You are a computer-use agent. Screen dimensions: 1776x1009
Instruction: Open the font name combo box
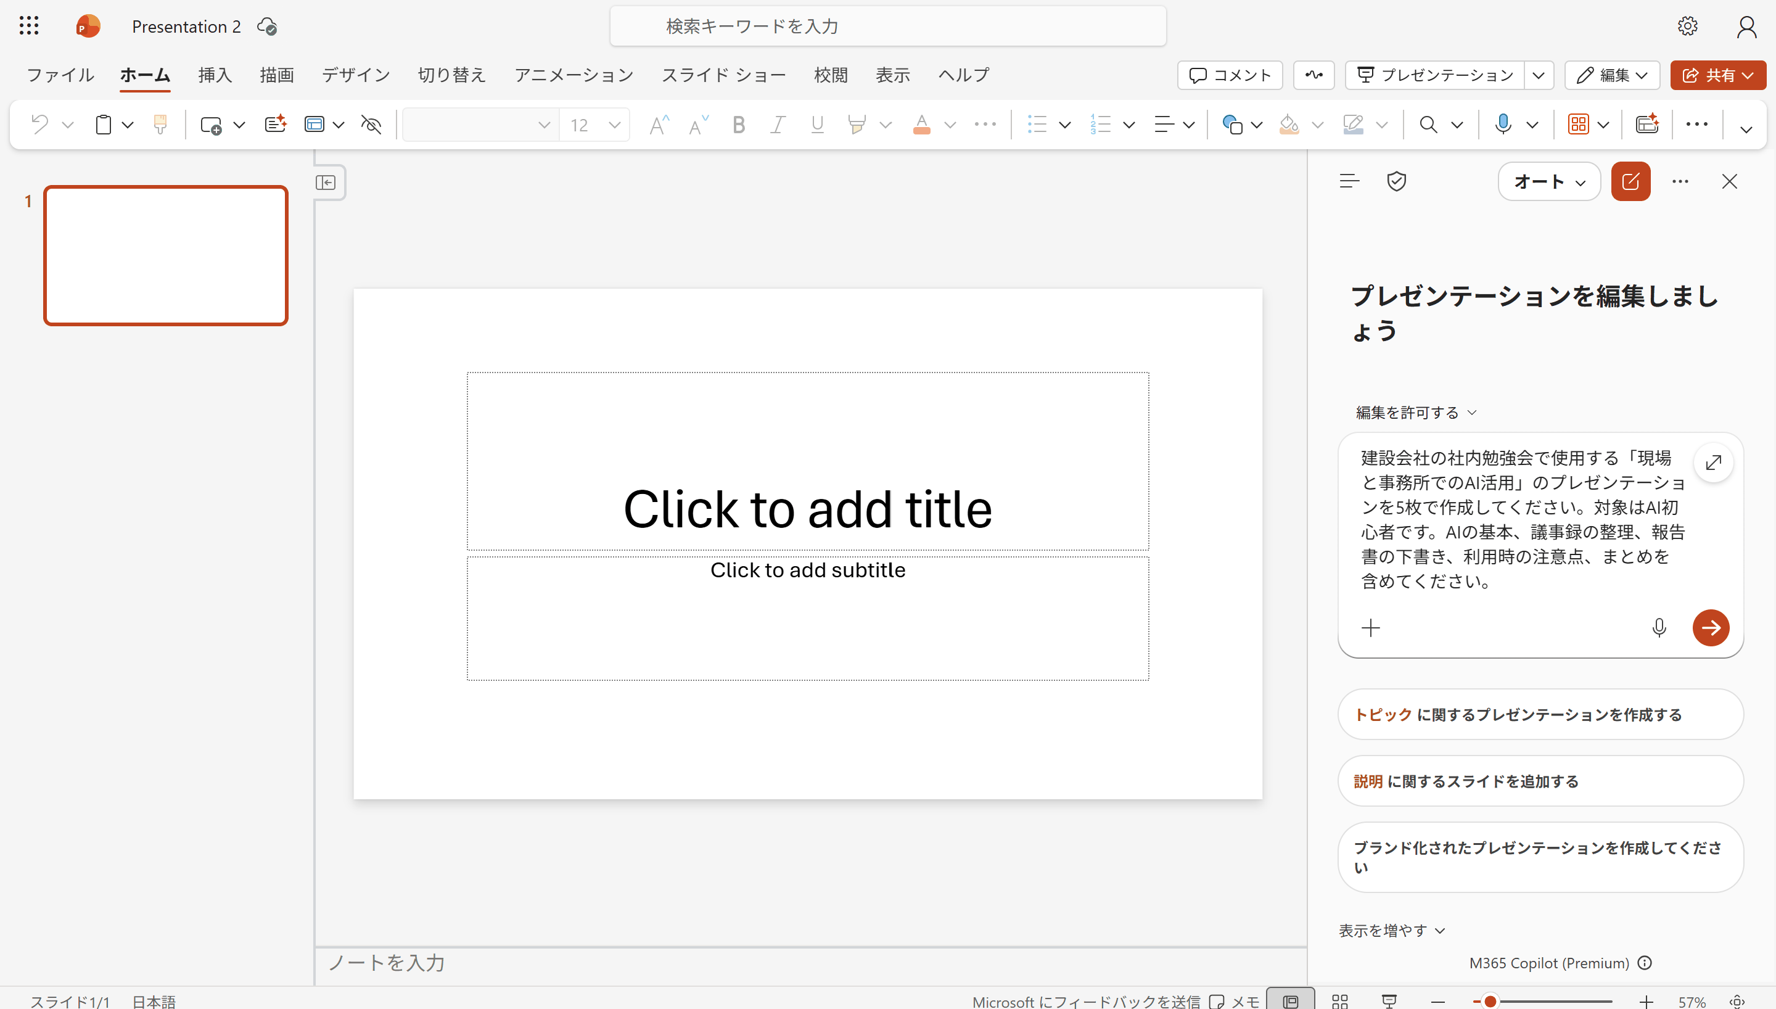pos(480,125)
